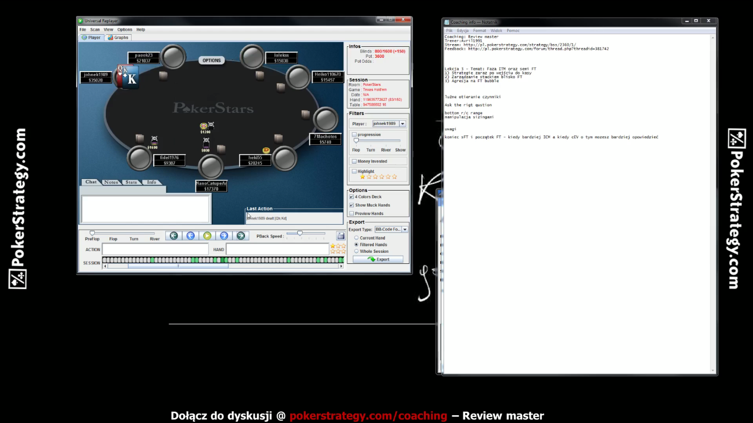Image resolution: width=753 pixels, height=423 pixels.
Task: Click the chat text area
Action: point(146,209)
